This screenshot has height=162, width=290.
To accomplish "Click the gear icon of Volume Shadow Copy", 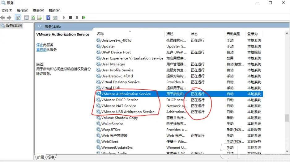I will click(x=98, y=118).
